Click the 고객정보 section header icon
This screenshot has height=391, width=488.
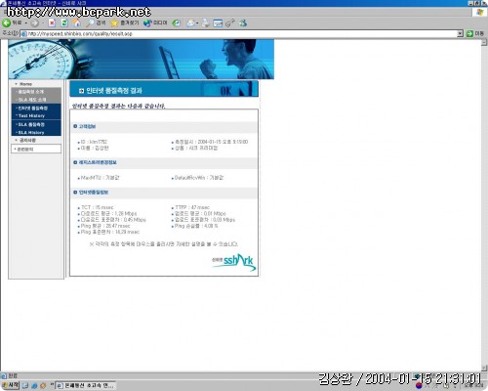[x=75, y=126]
